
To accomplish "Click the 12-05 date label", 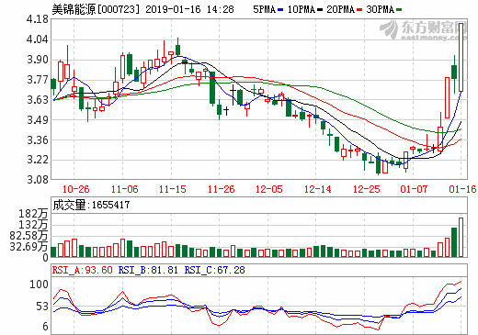I will (x=269, y=189).
